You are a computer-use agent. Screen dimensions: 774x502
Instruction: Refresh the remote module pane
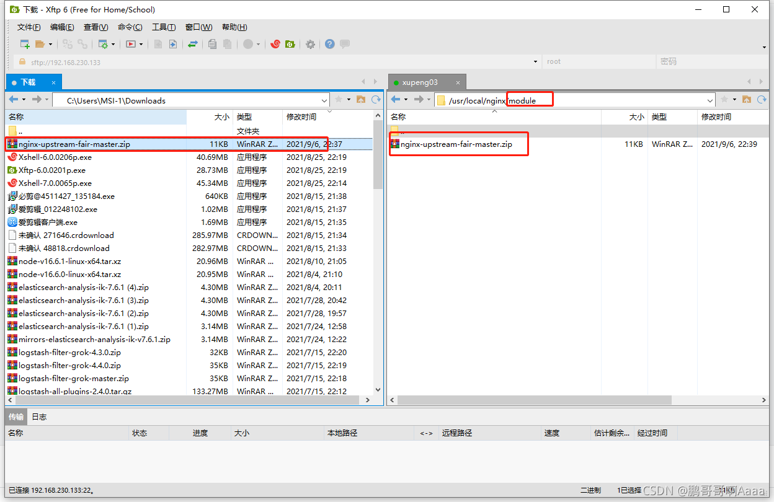[x=762, y=99]
